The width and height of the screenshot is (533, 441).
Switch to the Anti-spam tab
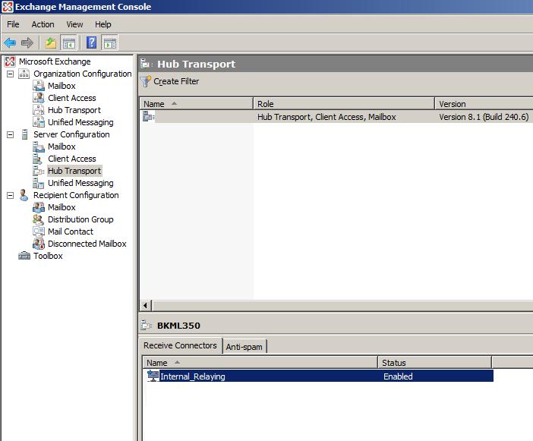point(244,347)
